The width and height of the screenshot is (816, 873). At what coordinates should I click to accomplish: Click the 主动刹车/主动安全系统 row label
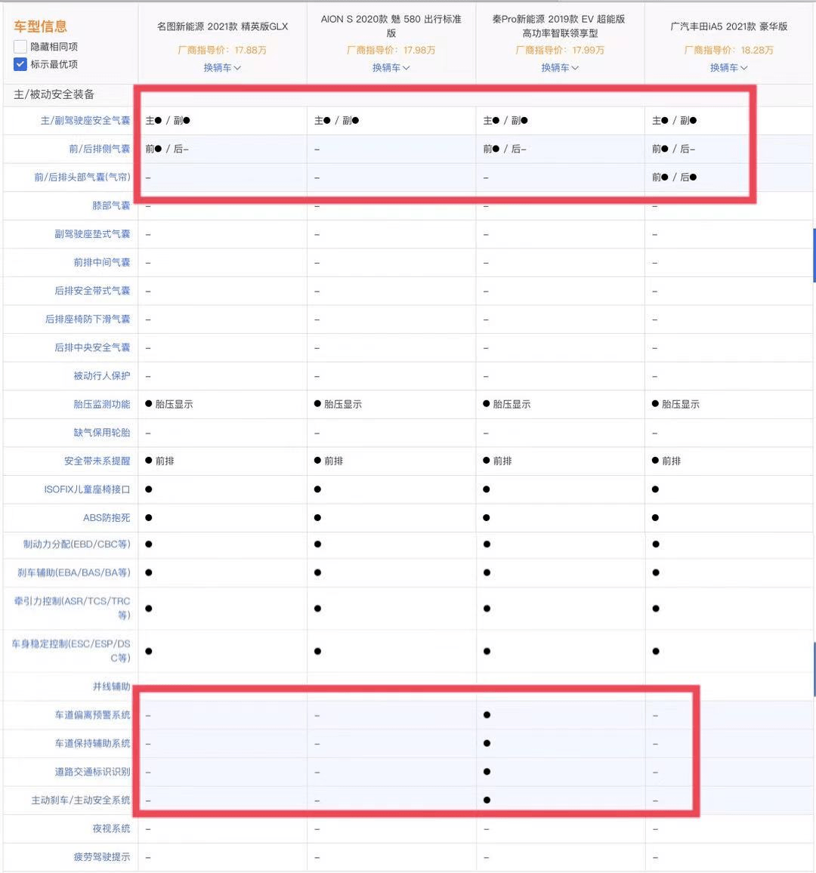tap(81, 800)
